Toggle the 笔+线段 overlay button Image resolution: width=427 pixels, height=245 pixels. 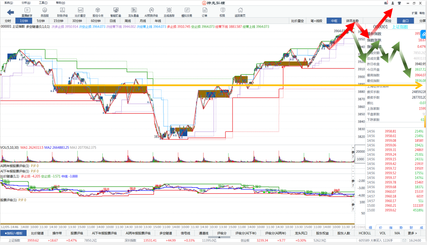click(316, 21)
